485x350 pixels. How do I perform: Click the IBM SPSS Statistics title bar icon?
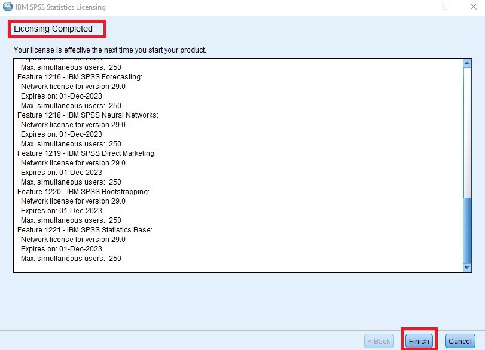click(7, 7)
